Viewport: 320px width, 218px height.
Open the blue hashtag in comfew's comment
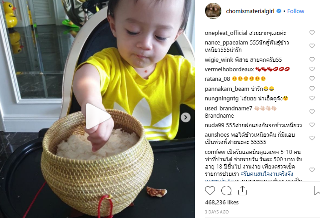267,174
